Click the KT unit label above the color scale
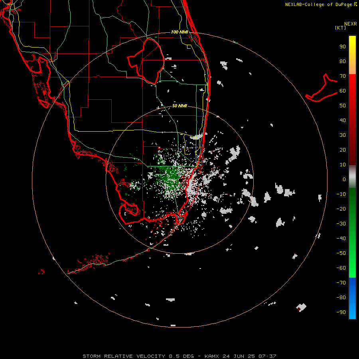This screenshot has width=359, height=359. 340,28
